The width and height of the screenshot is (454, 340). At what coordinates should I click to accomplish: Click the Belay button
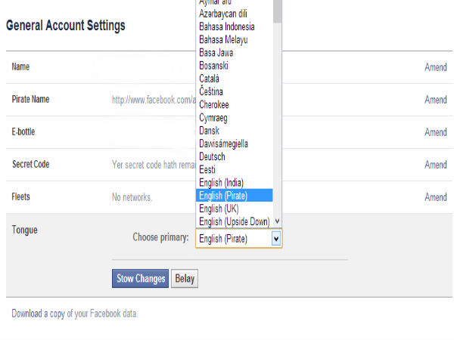coord(185,279)
